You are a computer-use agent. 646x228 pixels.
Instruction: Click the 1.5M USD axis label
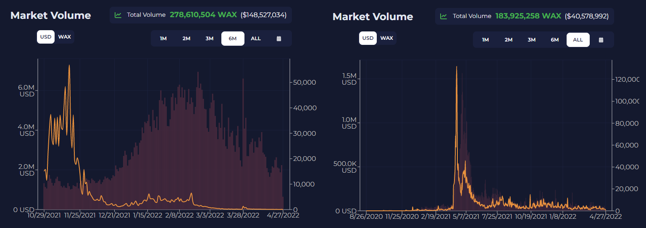click(x=349, y=79)
